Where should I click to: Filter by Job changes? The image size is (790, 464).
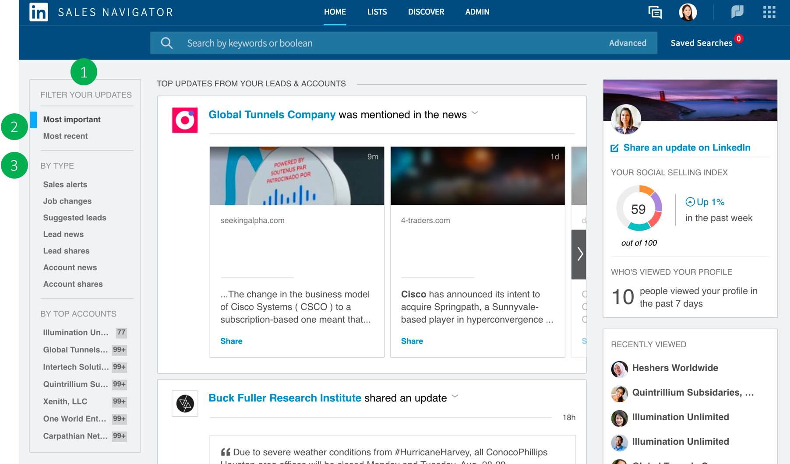pos(67,201)
